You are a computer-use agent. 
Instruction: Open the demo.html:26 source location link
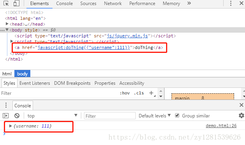pyautogui.click(x=221, y=126)
